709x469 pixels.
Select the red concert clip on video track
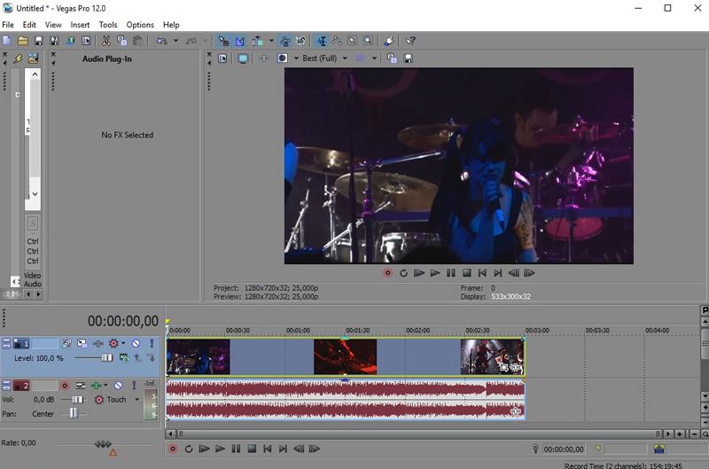[x=345, y=356]
